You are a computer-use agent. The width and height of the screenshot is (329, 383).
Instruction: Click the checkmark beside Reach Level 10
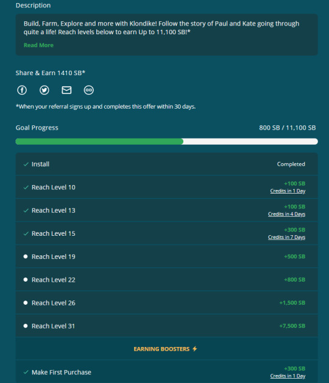point(26,188)
